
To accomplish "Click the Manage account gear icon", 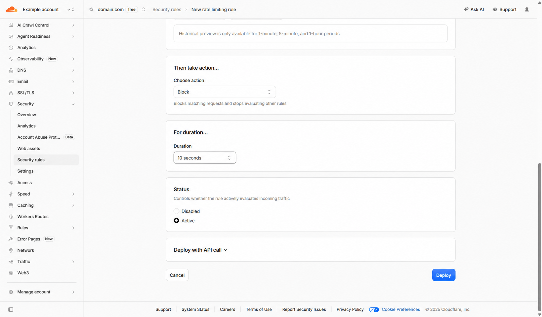I will (11, 292).
